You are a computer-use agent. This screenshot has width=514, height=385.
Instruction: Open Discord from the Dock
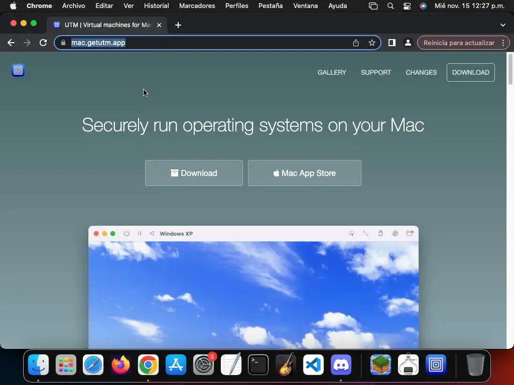point(341,364)
